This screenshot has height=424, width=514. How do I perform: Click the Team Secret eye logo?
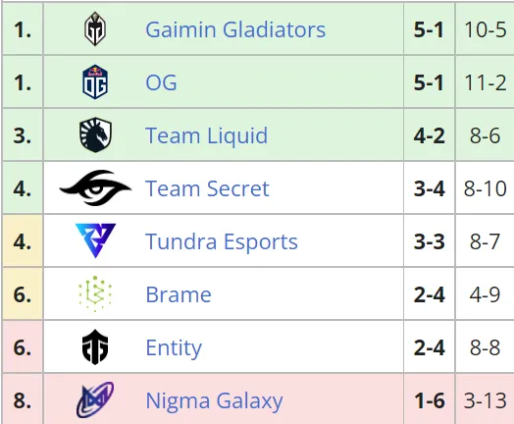click(95, 187)
